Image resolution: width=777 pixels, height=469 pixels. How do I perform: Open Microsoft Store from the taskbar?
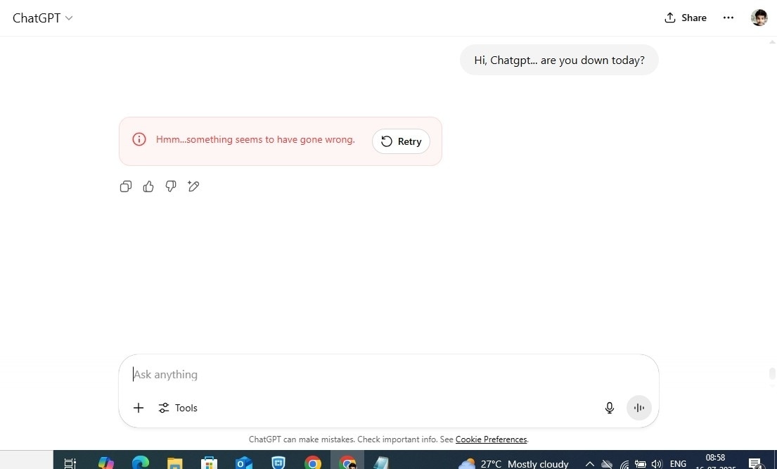click(x=209, y=463)
